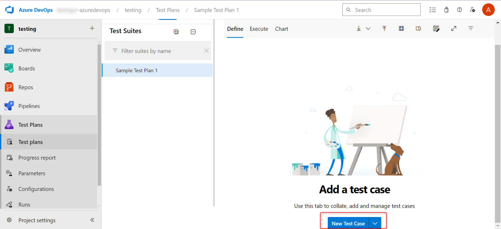The image size is (501, 229).
Task: Open Repos from the sidebar
Action: point(26,87)
